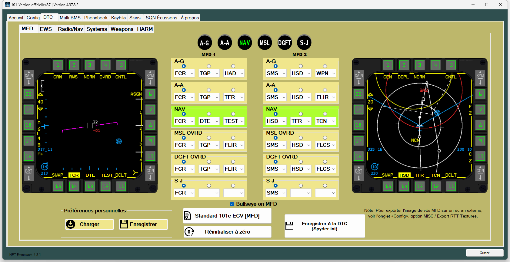
Task: Uncheck the Bullseye on MFD checkbox
Action: pos(232,204)
